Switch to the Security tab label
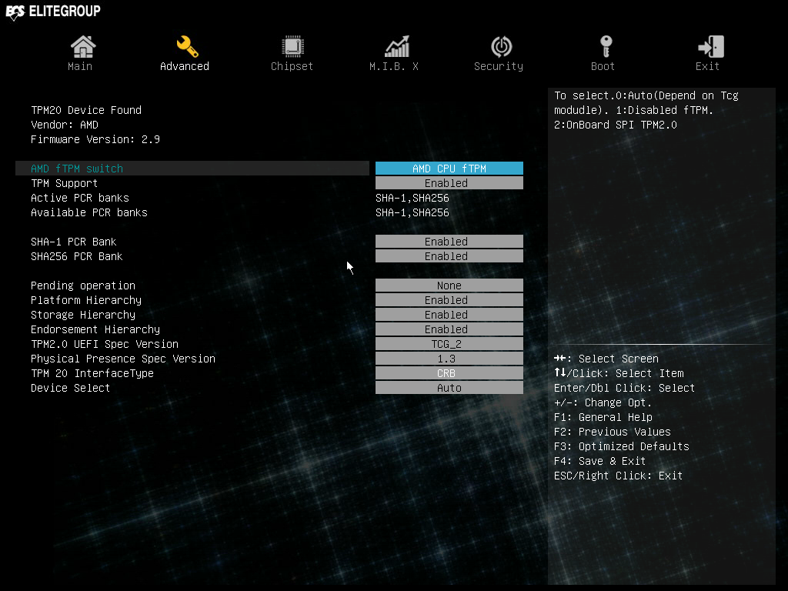This screenshot has width=788, height=591. point(499,66)
